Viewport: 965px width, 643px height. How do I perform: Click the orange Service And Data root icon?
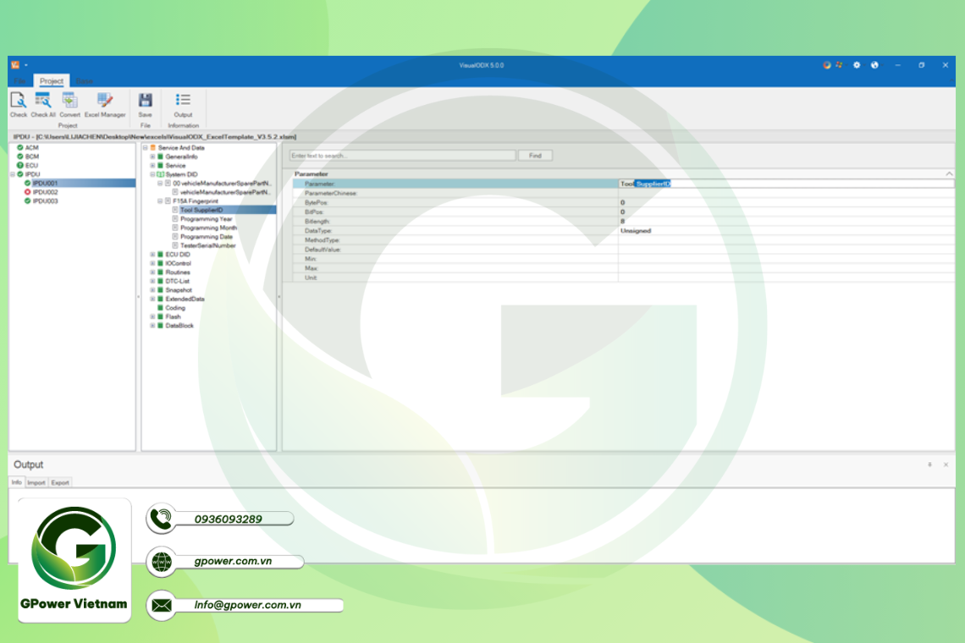153,148
